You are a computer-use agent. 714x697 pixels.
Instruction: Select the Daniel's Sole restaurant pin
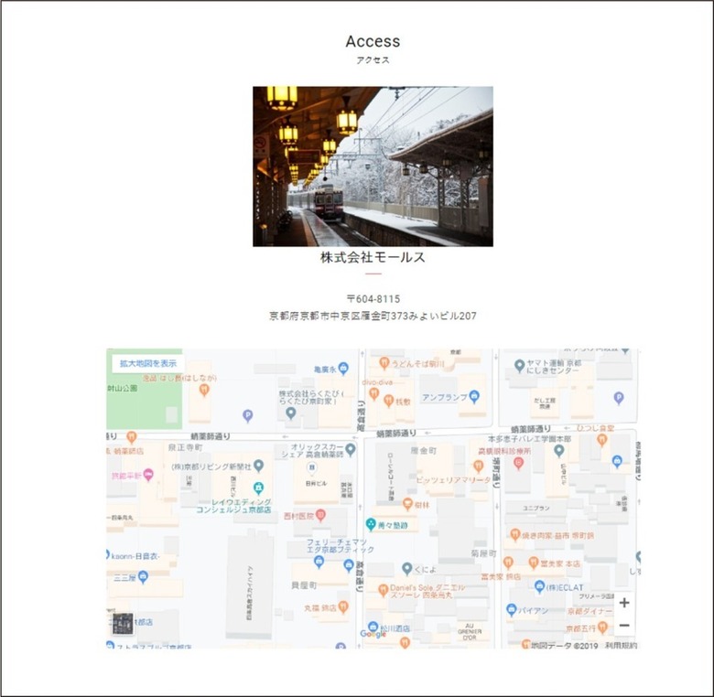pyautogui.click(x=383, y=591)
